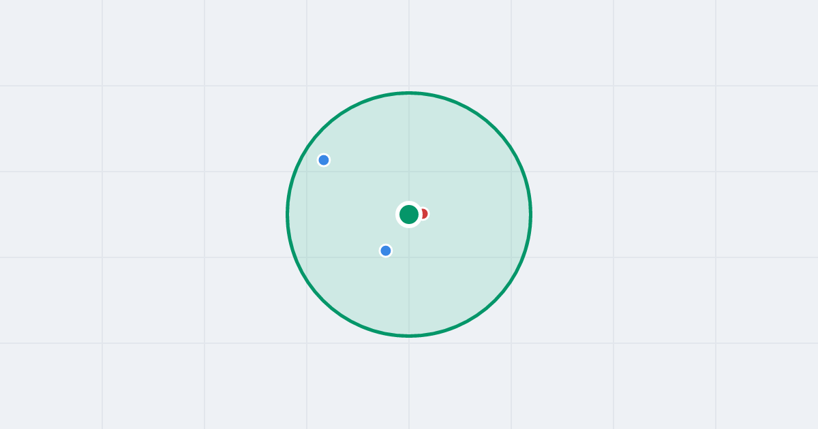Click the in-circle grid intersection nearest the outer blue marker
This screenshot has width=818, height=429.
click(307, 172)
